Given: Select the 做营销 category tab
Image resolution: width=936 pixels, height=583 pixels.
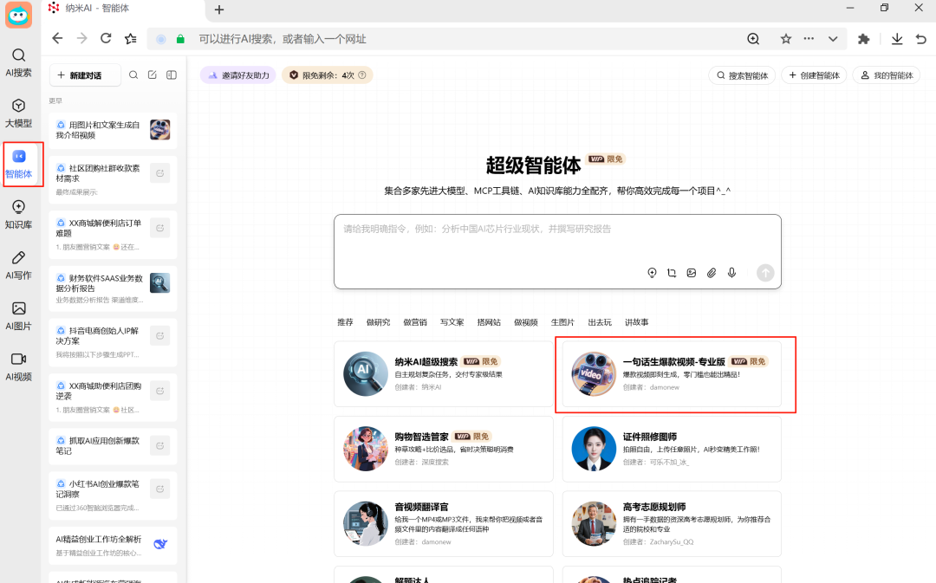Looking at the screenshot, I should coord(415,322).
